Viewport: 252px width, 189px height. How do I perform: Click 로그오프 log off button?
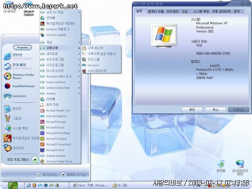pyautogui.click(x=47, y=175)
